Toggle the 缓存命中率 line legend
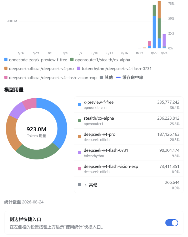188x237 pixels. (130, 78)
